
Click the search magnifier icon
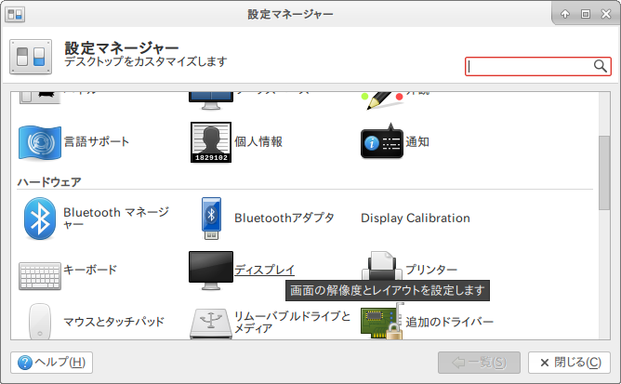click(x=601, y=66)
